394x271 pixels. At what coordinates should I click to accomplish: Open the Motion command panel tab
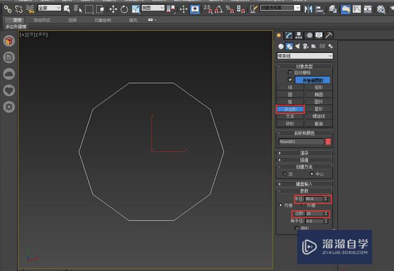[309, 36]
